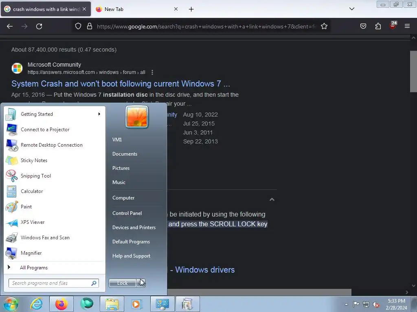Open Devices and Printers
The height and width of the screenshot is (312, 417).
click(x=134, y=227)
